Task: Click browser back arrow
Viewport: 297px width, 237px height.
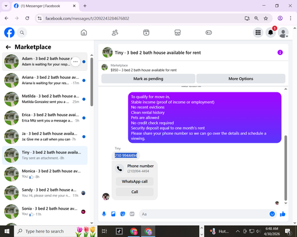Action: coord(7,18)
